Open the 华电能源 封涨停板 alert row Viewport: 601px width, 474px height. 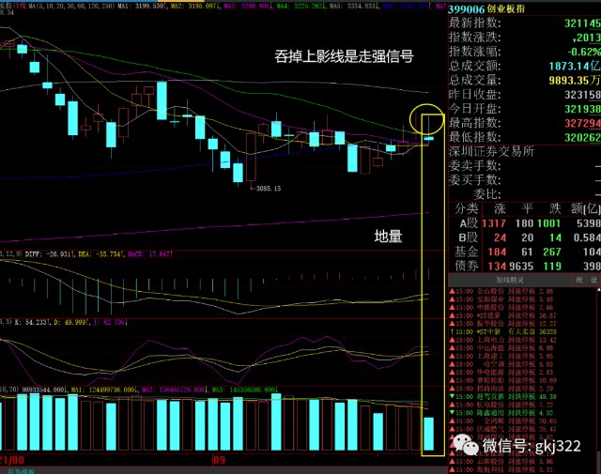pos(501,372)
